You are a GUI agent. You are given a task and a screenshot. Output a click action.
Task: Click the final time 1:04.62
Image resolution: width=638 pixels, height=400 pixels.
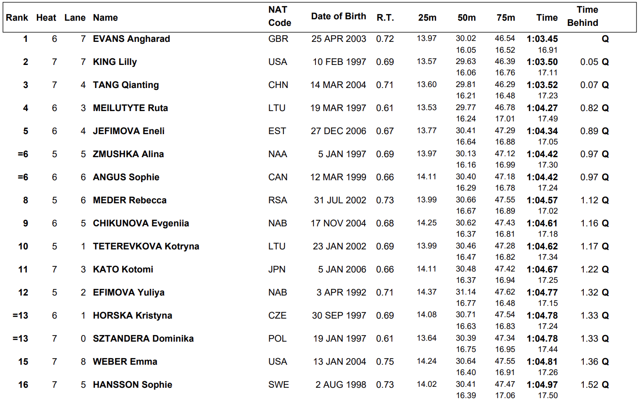coord(542,247)
